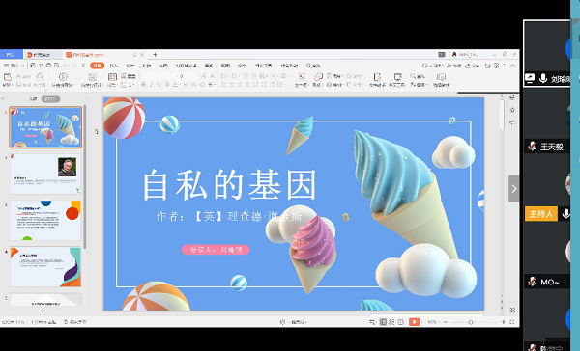Screen dimensions: 580x351
Task: Collapse the ribbon with chevron arrow
Action: point(512,66)
